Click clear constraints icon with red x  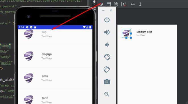click(124, 5)
